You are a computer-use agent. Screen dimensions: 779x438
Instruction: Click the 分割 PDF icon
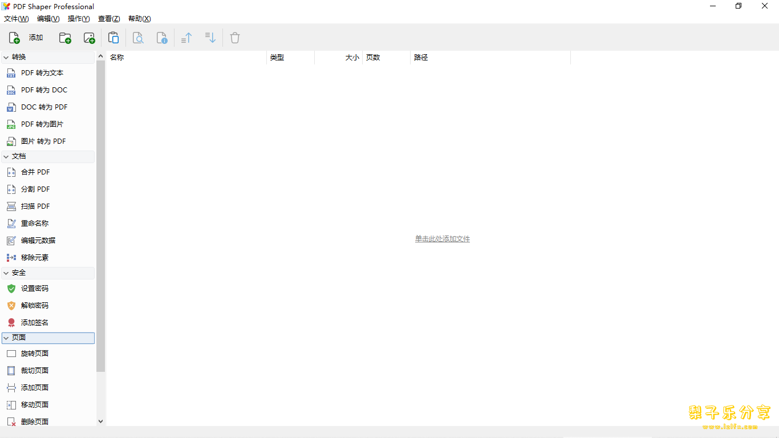(x=11, y=189)
